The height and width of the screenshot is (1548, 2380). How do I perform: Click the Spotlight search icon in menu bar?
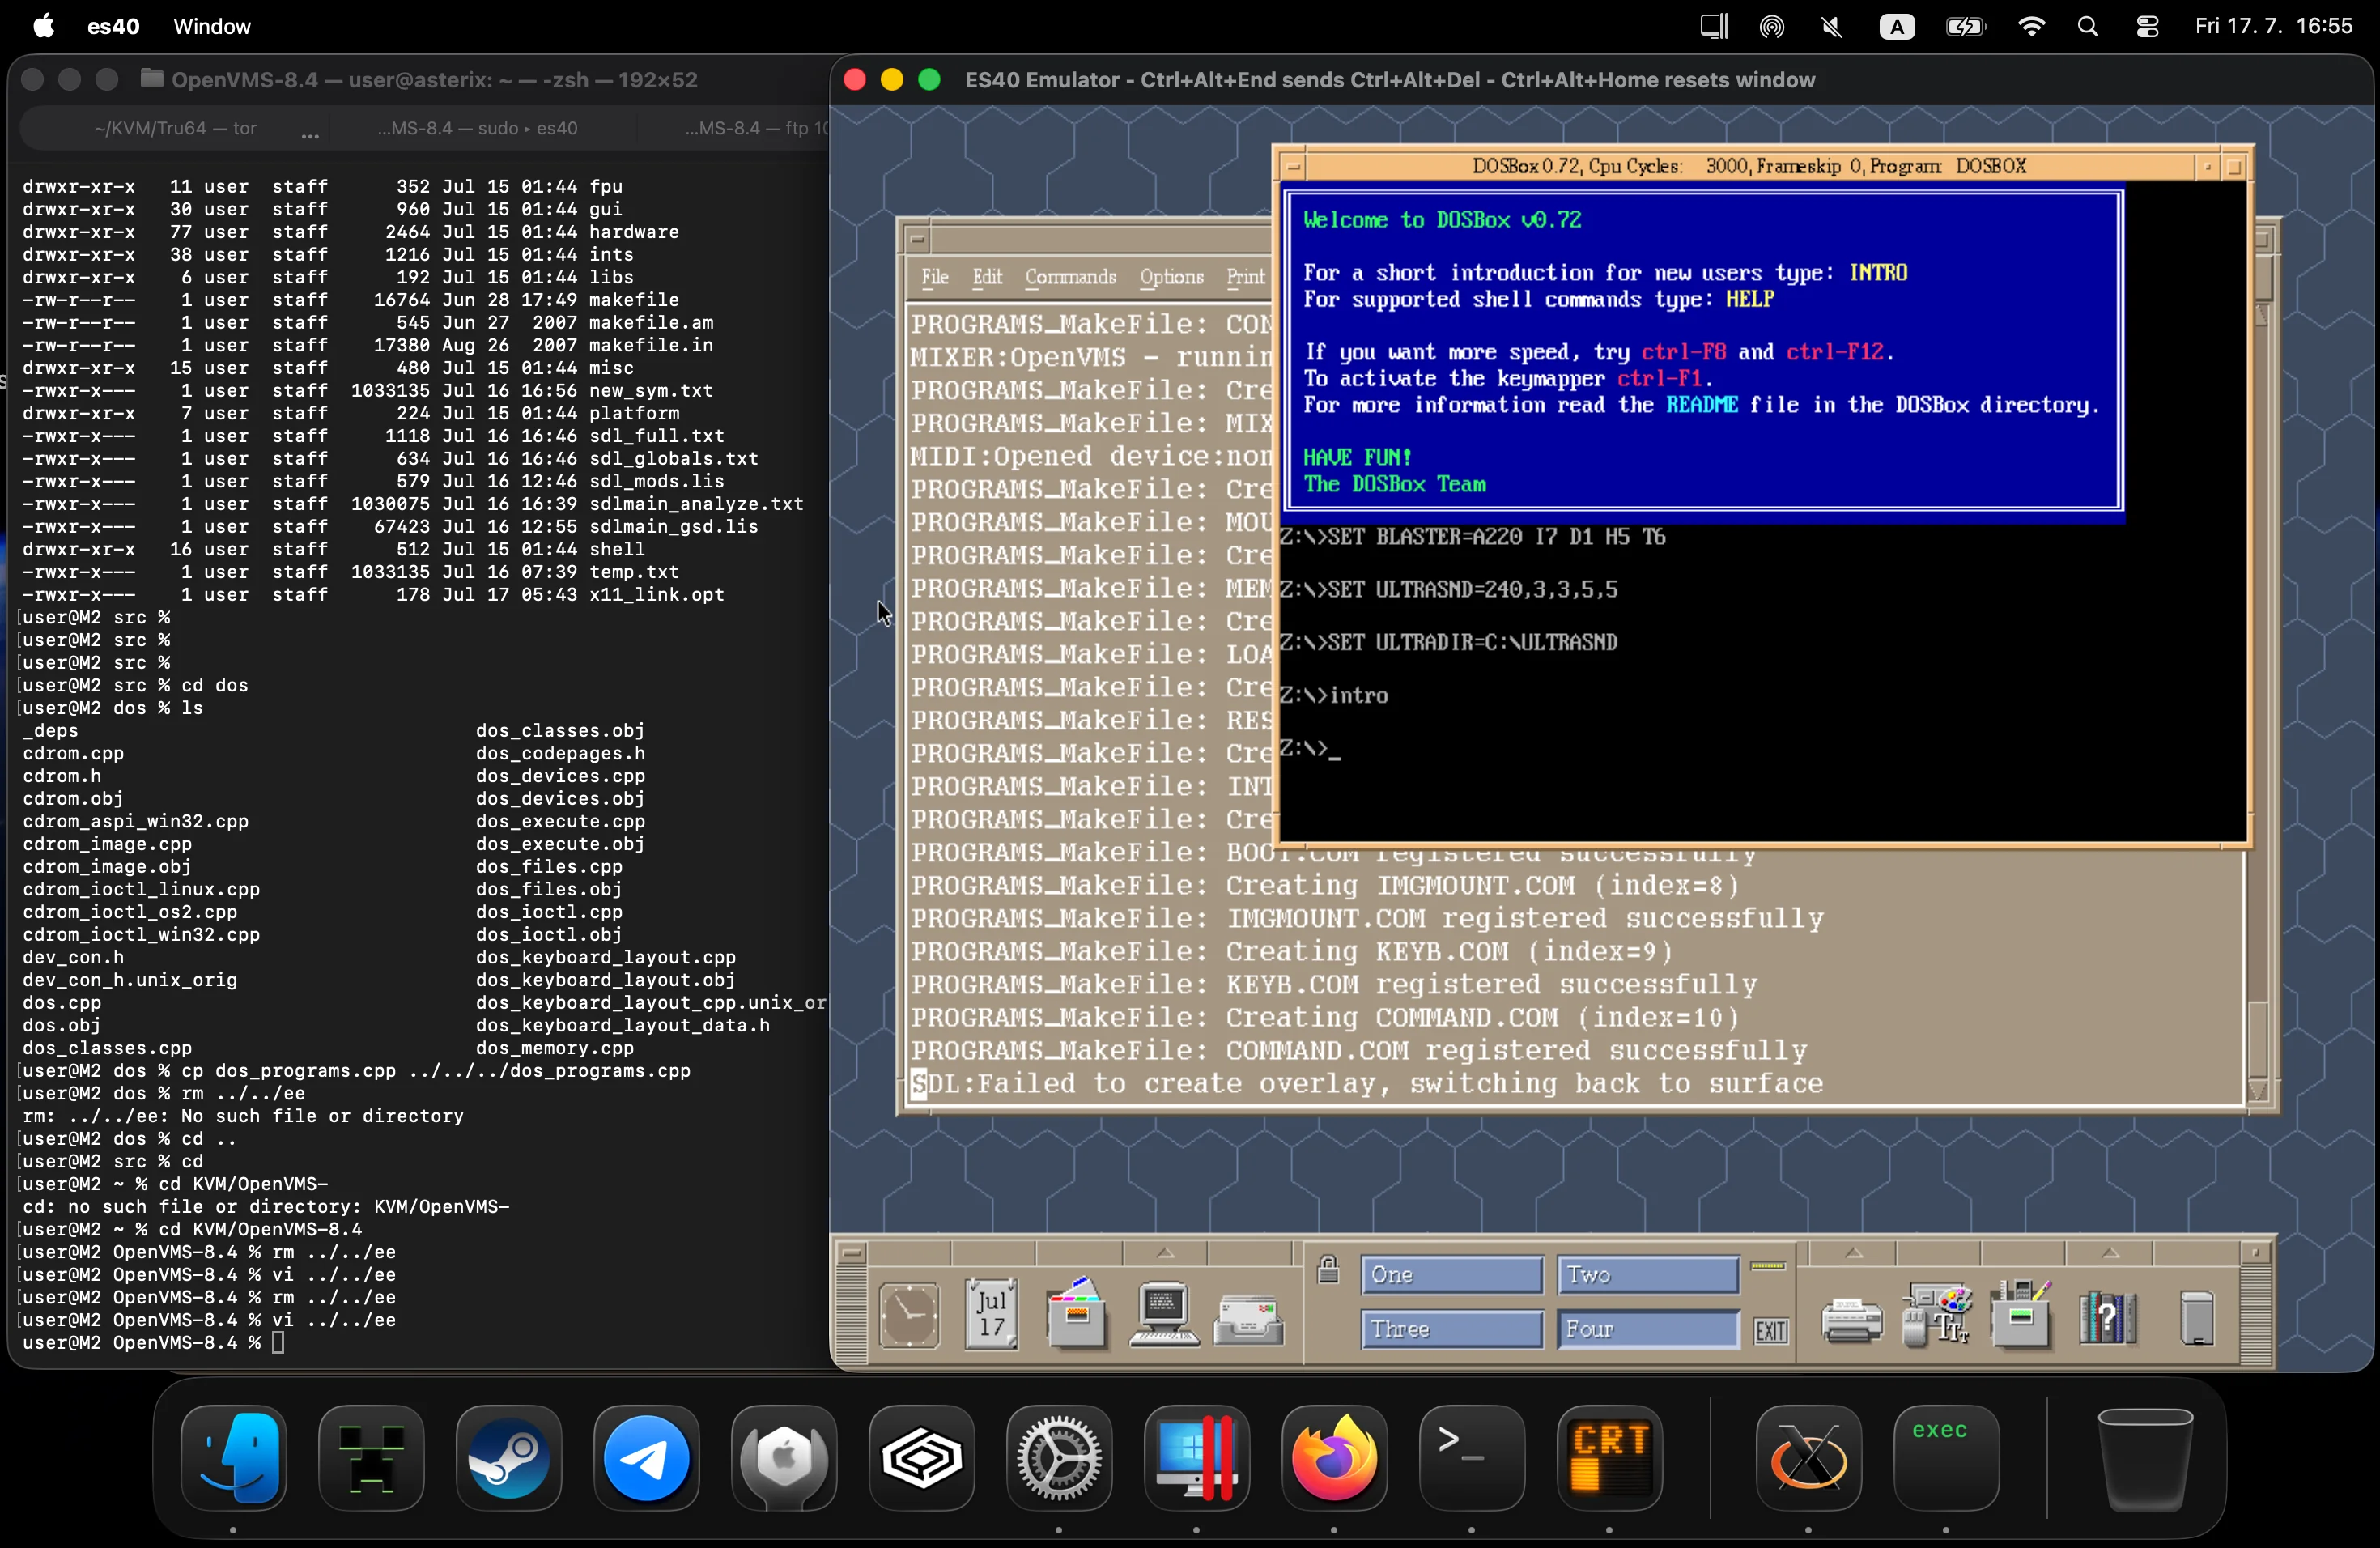2088,27
